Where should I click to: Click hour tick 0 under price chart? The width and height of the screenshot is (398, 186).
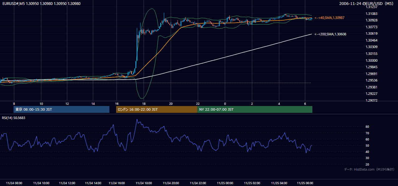tap(225, 104)
